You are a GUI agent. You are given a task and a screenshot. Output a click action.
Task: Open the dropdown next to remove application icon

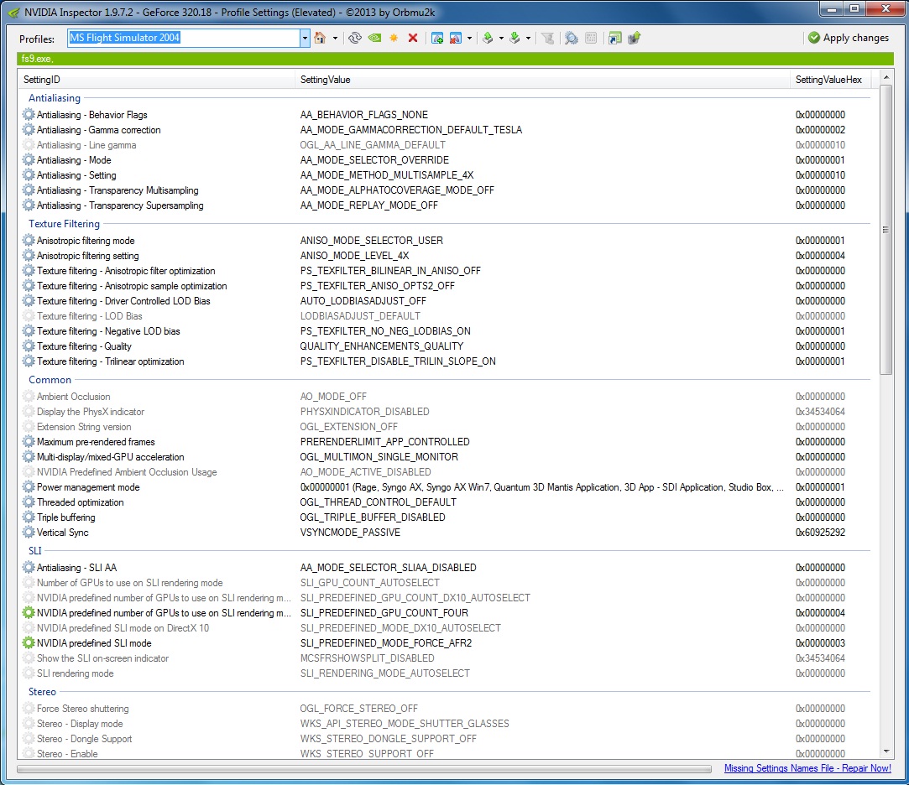[469, 39]
